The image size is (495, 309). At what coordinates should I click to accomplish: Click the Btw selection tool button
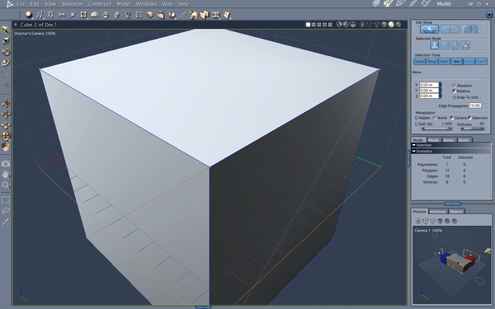(x=444, y=62)
